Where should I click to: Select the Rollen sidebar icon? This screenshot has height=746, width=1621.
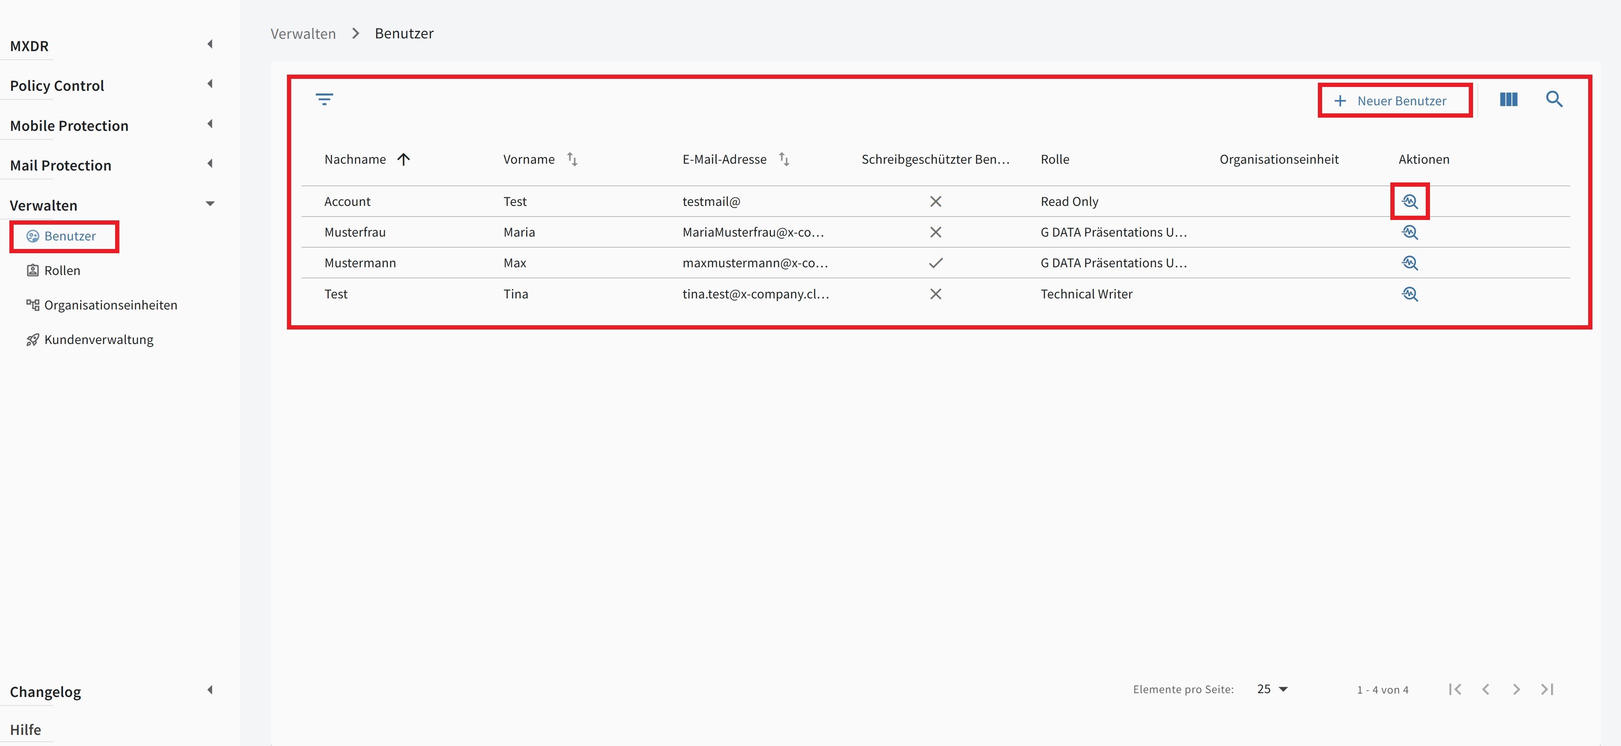[x=33, y=270]
